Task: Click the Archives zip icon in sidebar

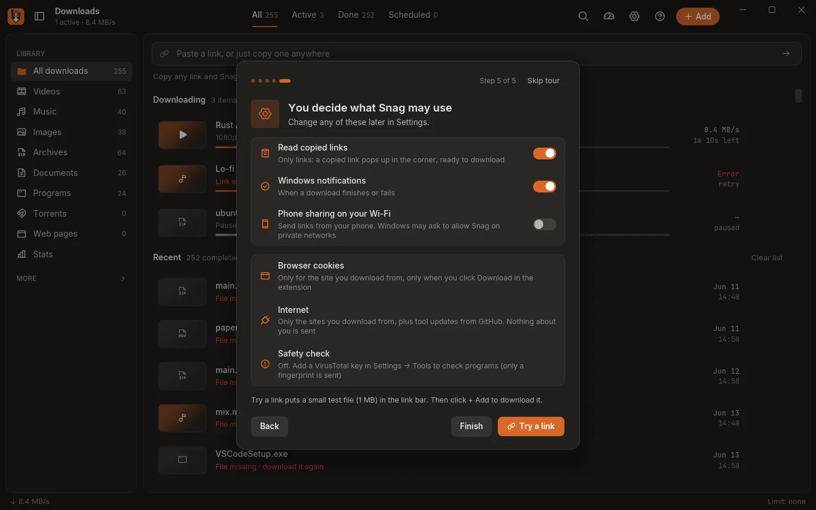Action: tap(22, 152)
